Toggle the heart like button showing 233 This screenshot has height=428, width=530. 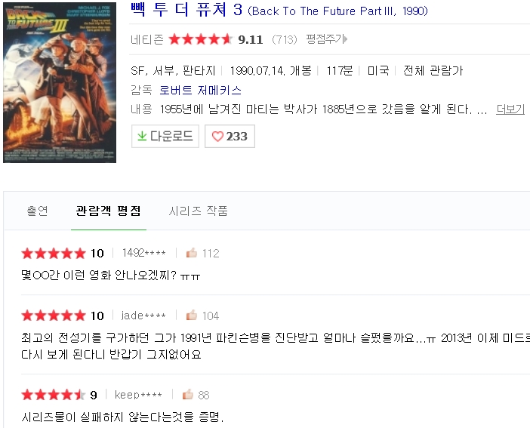point(230,137)
